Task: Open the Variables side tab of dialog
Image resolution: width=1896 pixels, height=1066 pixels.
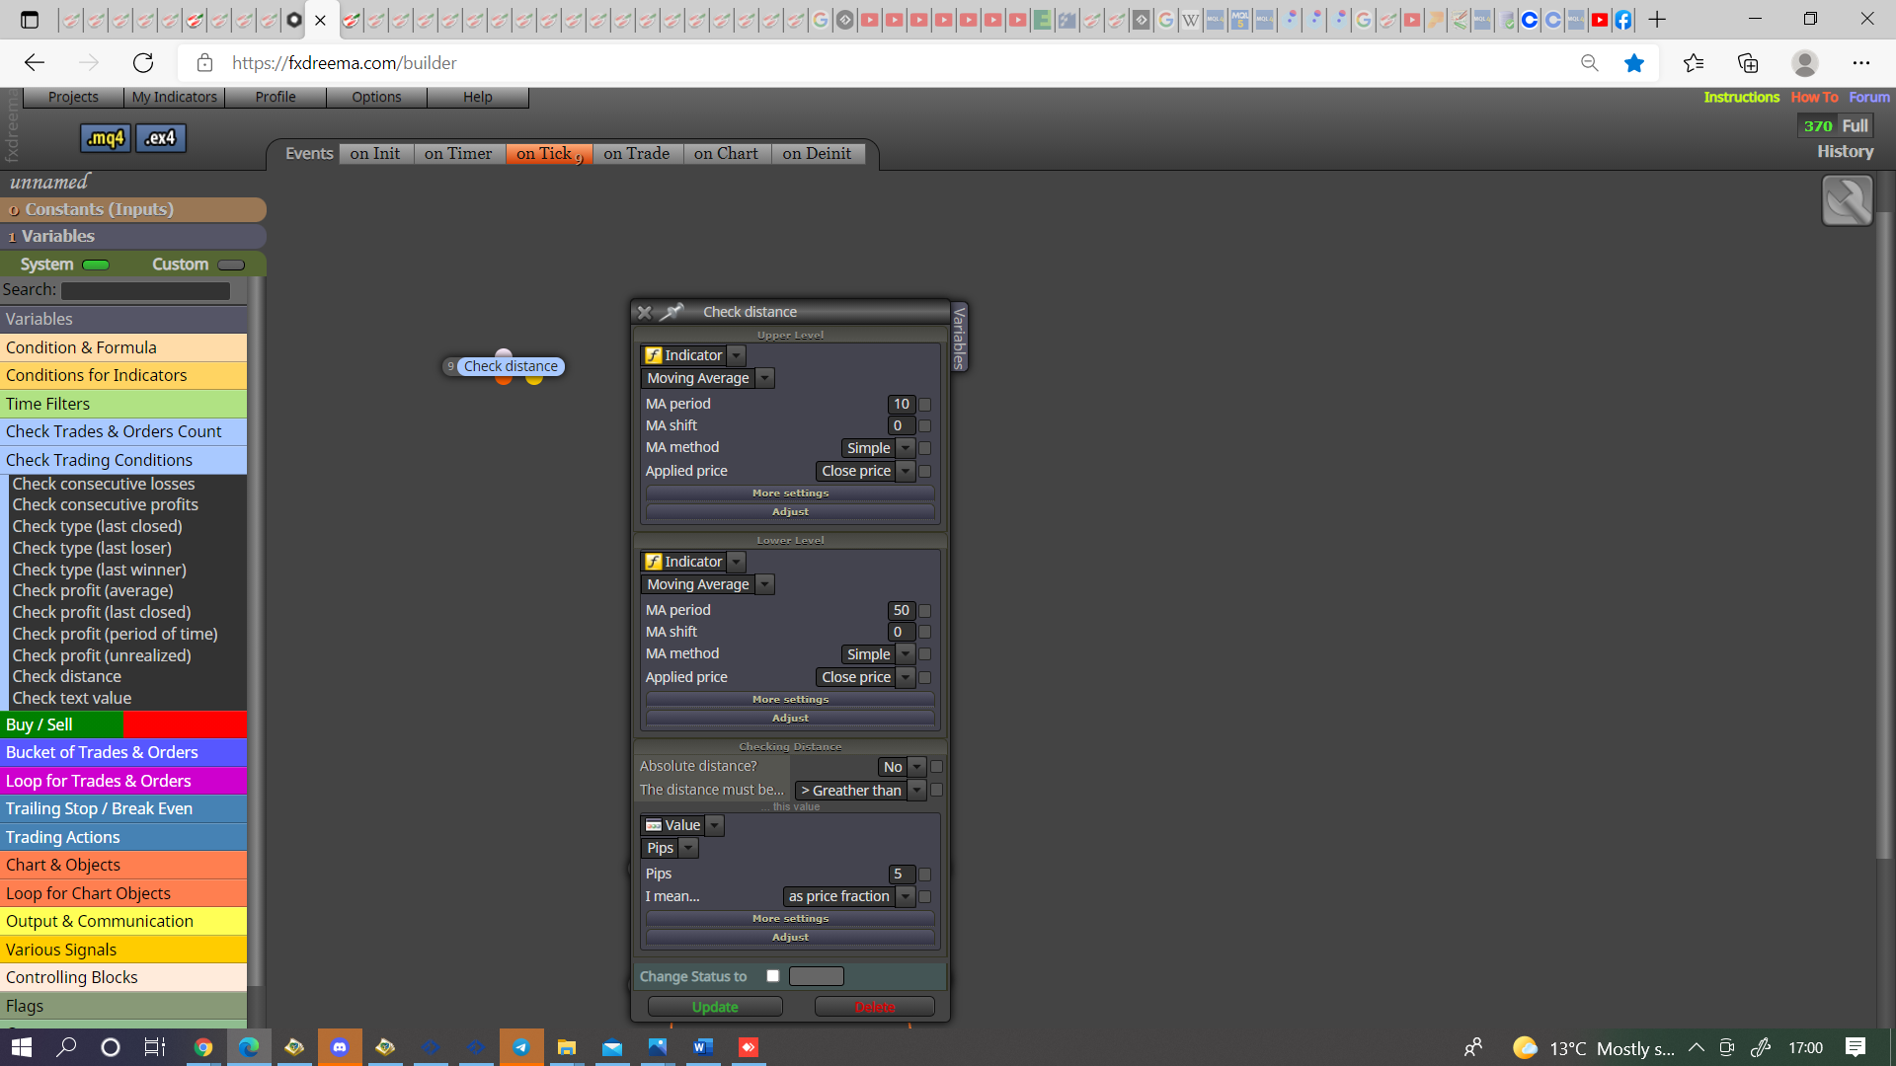Action: [x=959, y=337]
